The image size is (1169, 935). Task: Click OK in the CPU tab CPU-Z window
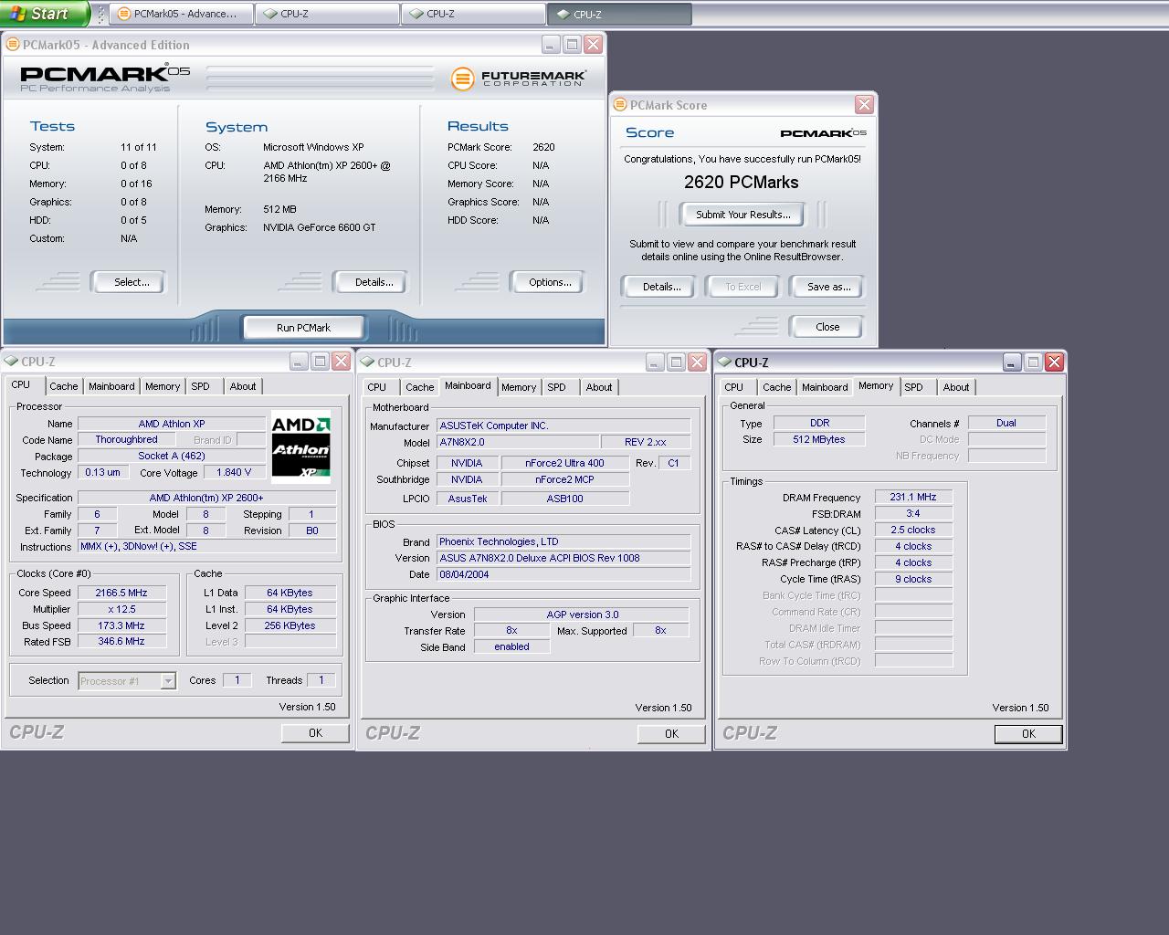tap(315, 732)
